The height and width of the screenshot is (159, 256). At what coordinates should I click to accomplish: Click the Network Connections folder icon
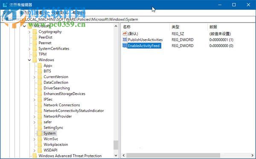[40, 105]
